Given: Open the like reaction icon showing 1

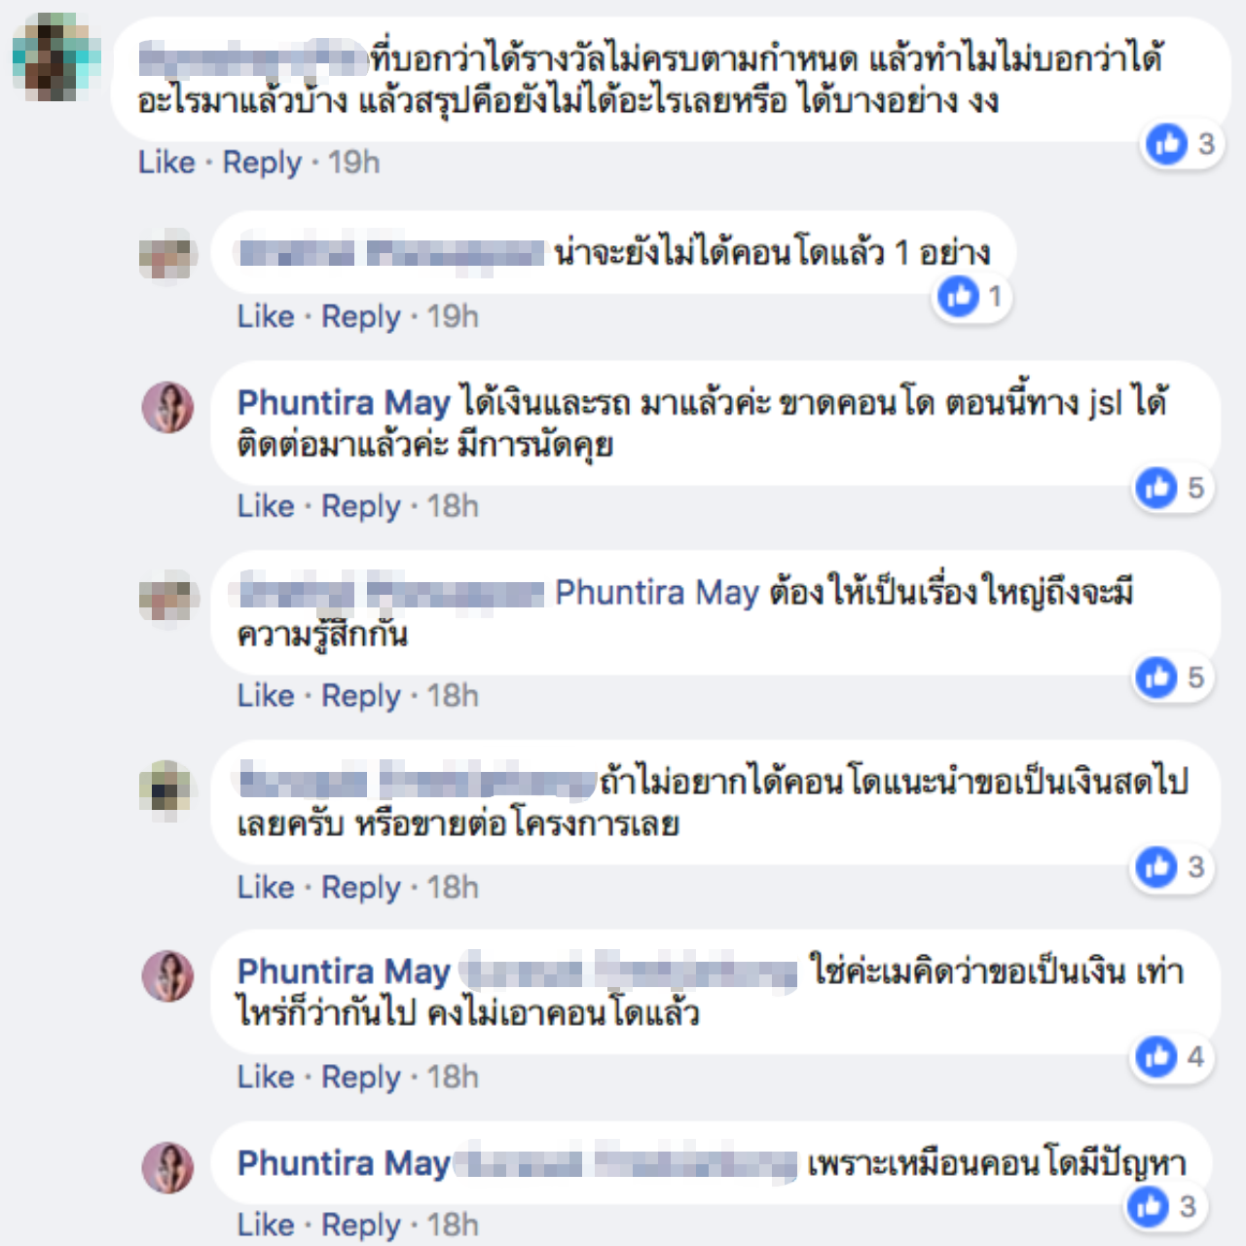Looking at the screenshot, I should click(958, 296).
